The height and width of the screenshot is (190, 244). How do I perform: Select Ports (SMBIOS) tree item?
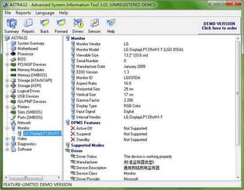[x=30, y=117]
